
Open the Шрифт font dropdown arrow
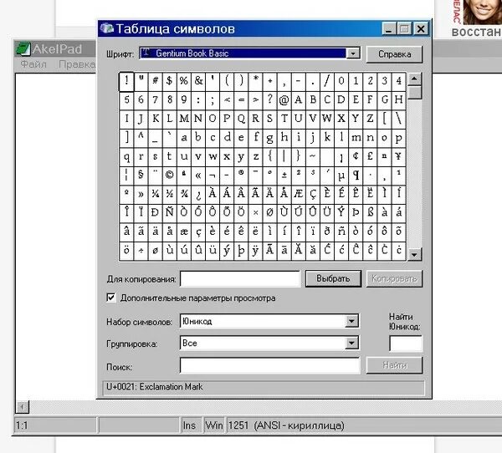353,53
